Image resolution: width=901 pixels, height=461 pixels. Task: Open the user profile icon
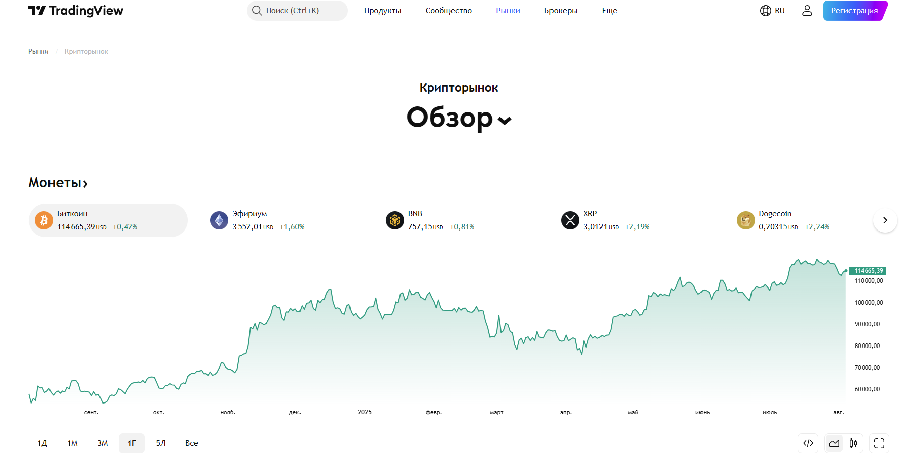tap(807, 11)
